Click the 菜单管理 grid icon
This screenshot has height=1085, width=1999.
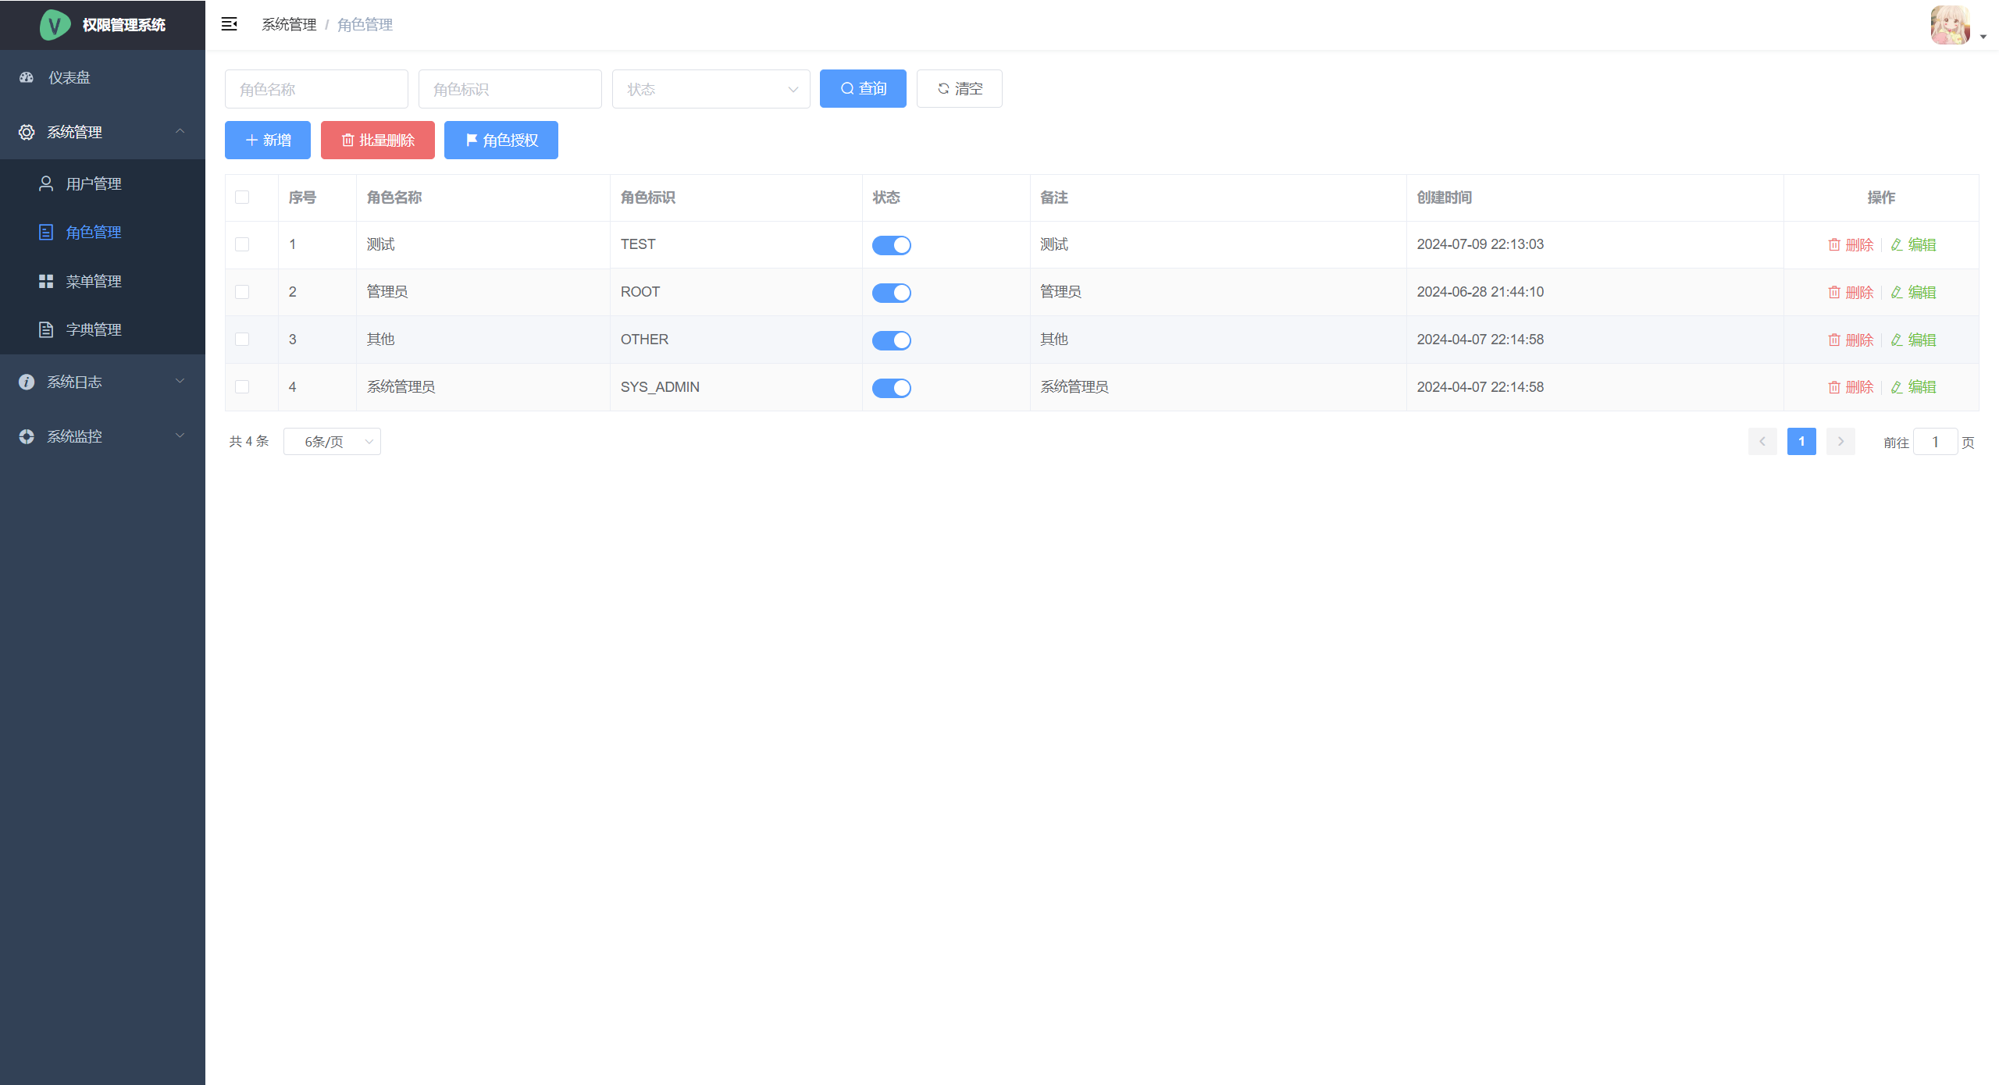46,281
